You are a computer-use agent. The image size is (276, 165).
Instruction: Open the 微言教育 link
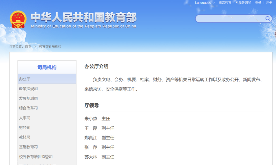[225, 3]
